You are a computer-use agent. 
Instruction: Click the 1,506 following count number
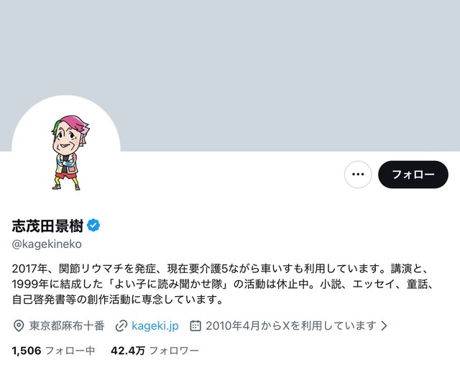pos(27,351)
